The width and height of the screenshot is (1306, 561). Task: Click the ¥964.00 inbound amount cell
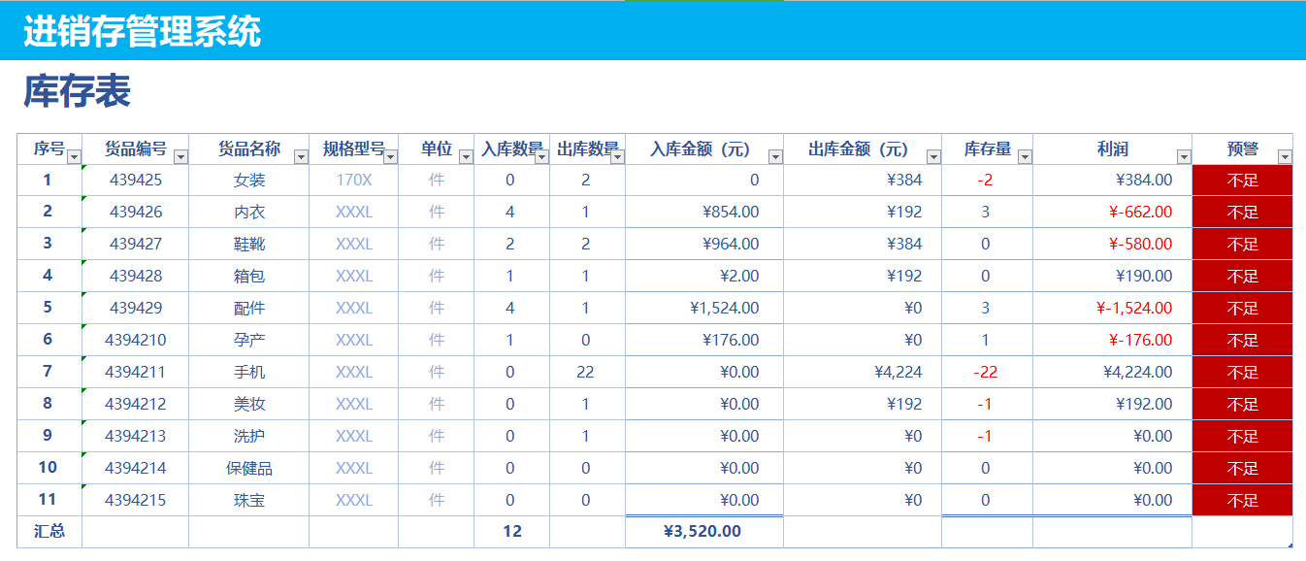pos(704,245)
